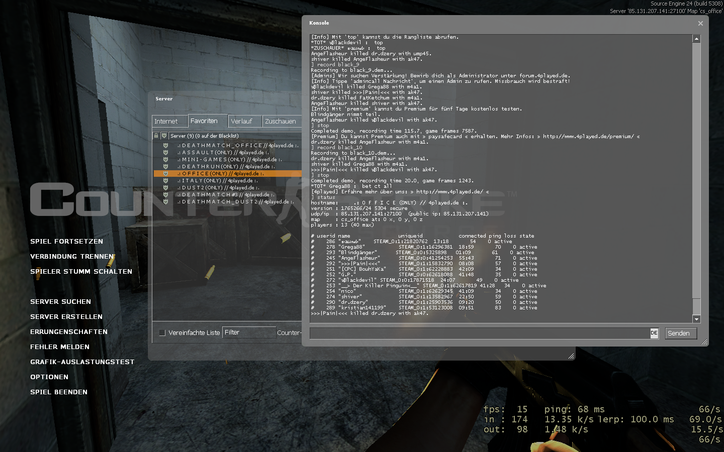The width and height of the screenshot is (724, 452).
Task: Open Server suchen from the menu
Action: tap(60, 302)
